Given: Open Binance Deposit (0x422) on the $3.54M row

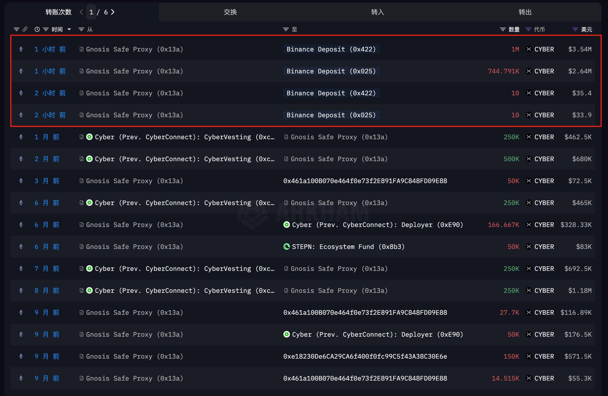Looking at the screenshot, I should coord(331,49).
